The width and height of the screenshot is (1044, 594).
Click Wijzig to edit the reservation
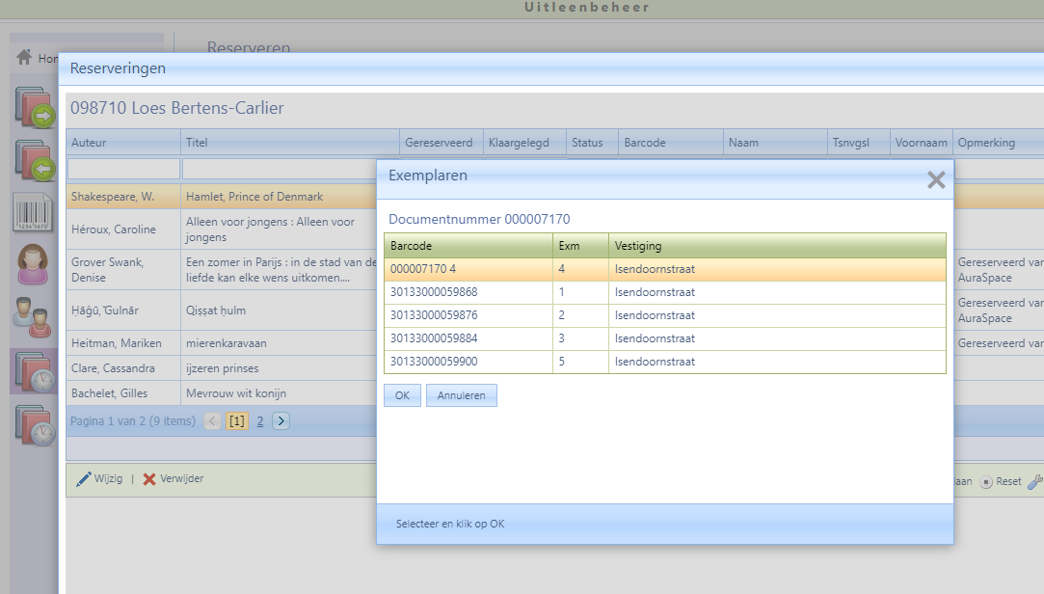99,479
